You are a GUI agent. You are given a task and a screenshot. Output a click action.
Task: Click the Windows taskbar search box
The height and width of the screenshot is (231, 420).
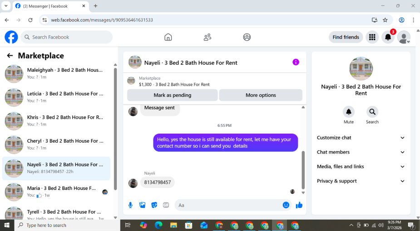coord(66,225)
